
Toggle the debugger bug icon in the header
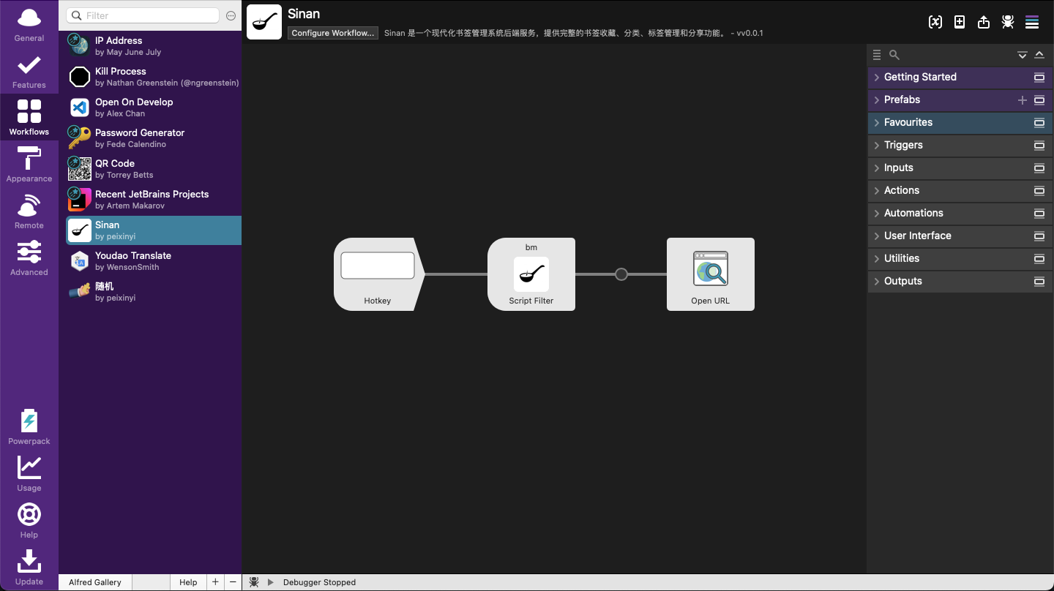click(1008, 22)
